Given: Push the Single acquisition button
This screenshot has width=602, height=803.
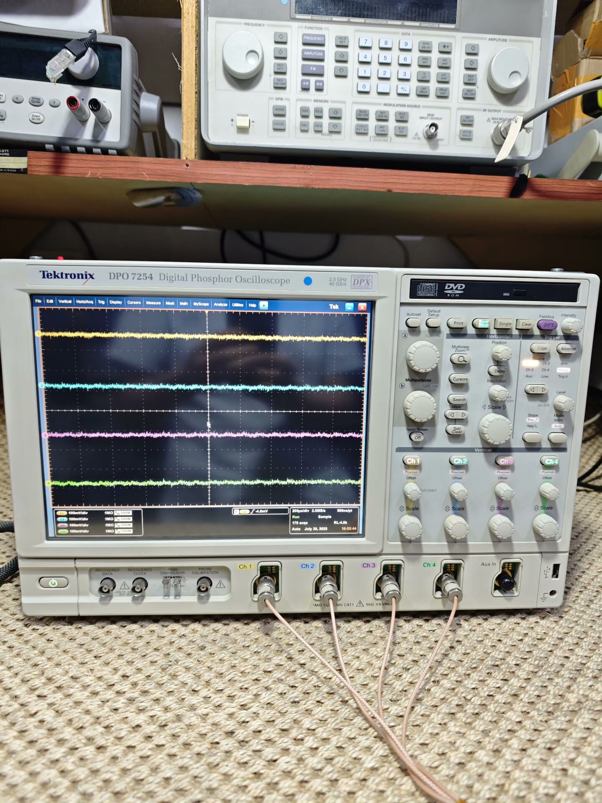Looking at the screenshot, I should (504, 324).
